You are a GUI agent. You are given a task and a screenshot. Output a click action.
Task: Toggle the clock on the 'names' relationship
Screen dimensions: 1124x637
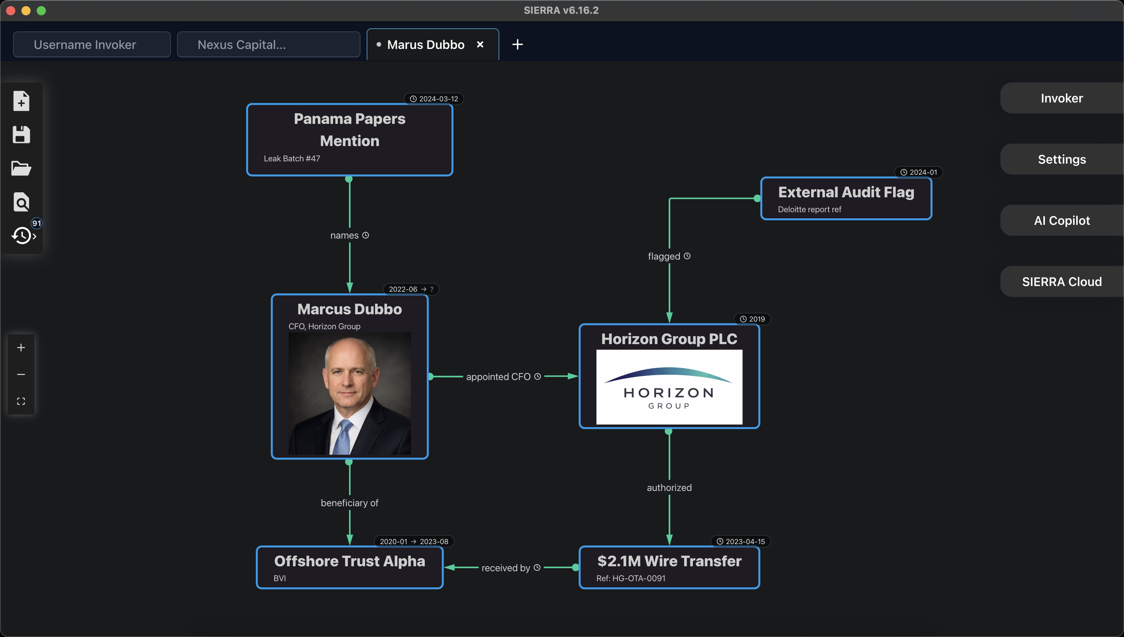[x=367, y=235]
